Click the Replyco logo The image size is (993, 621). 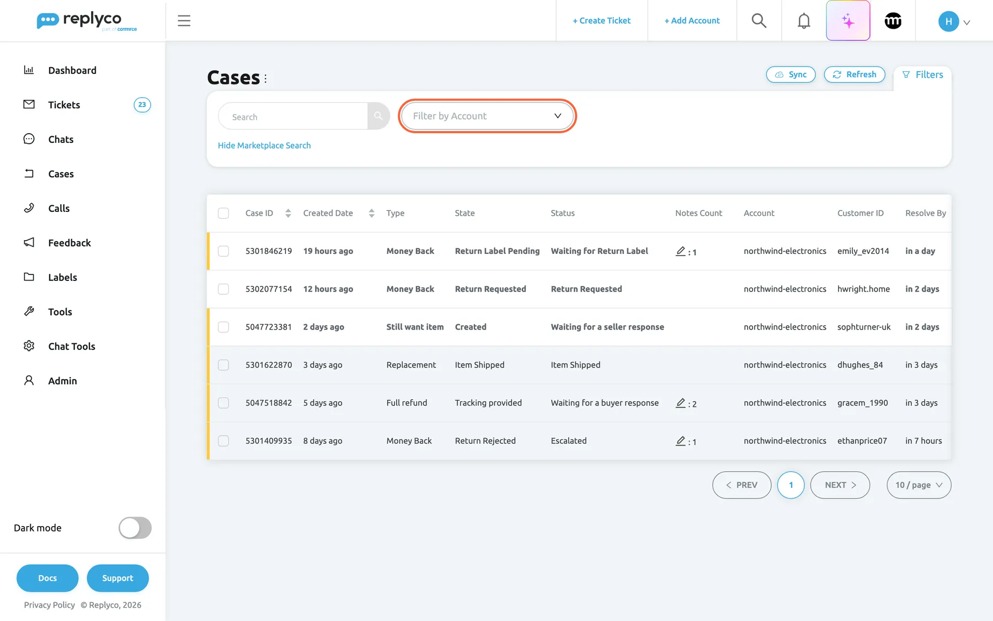[x=87, y=21]
